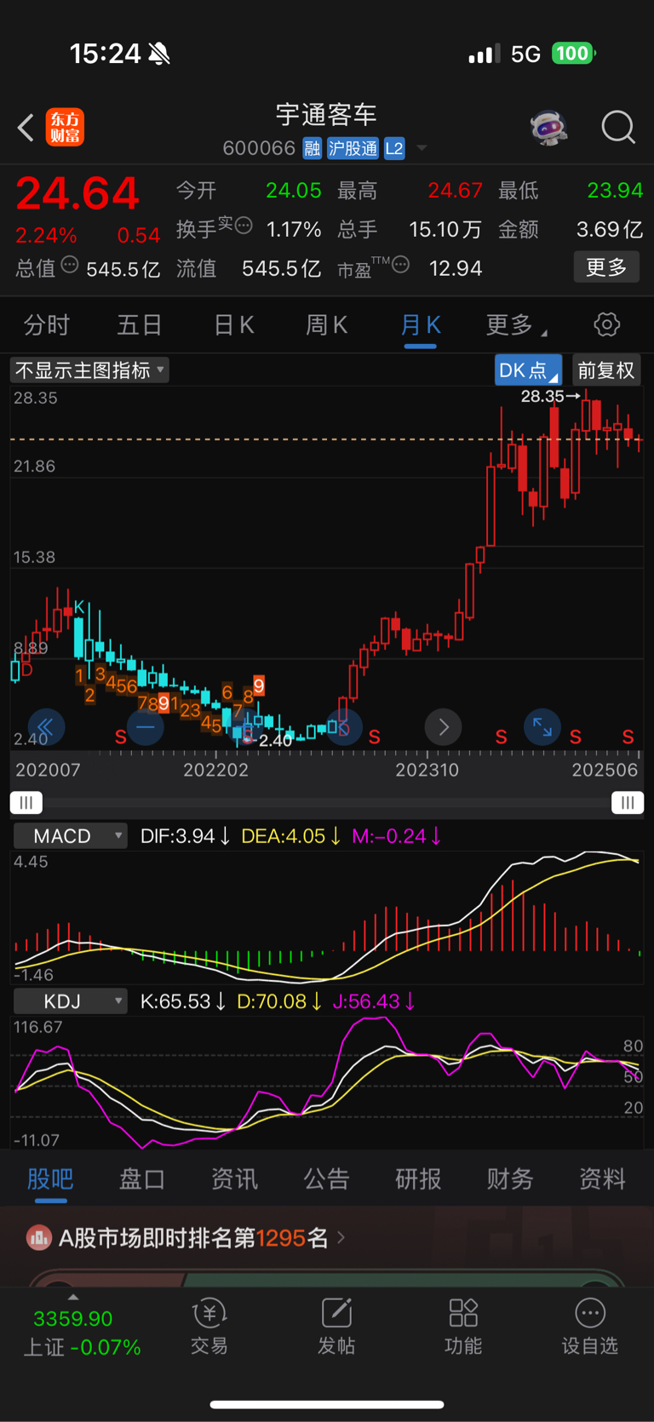
Task: Tap the chart scroll-left double arrow button
Action: (46, 727)
